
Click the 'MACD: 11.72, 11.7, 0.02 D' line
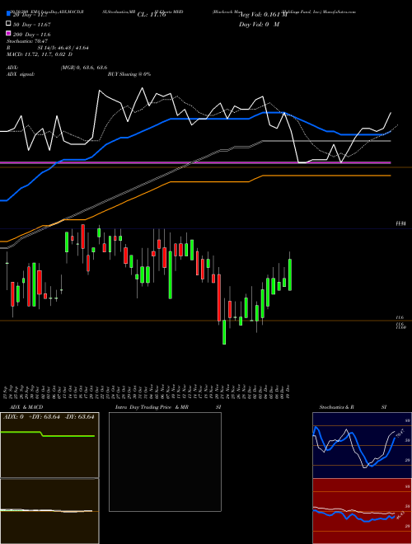(40, 54)
